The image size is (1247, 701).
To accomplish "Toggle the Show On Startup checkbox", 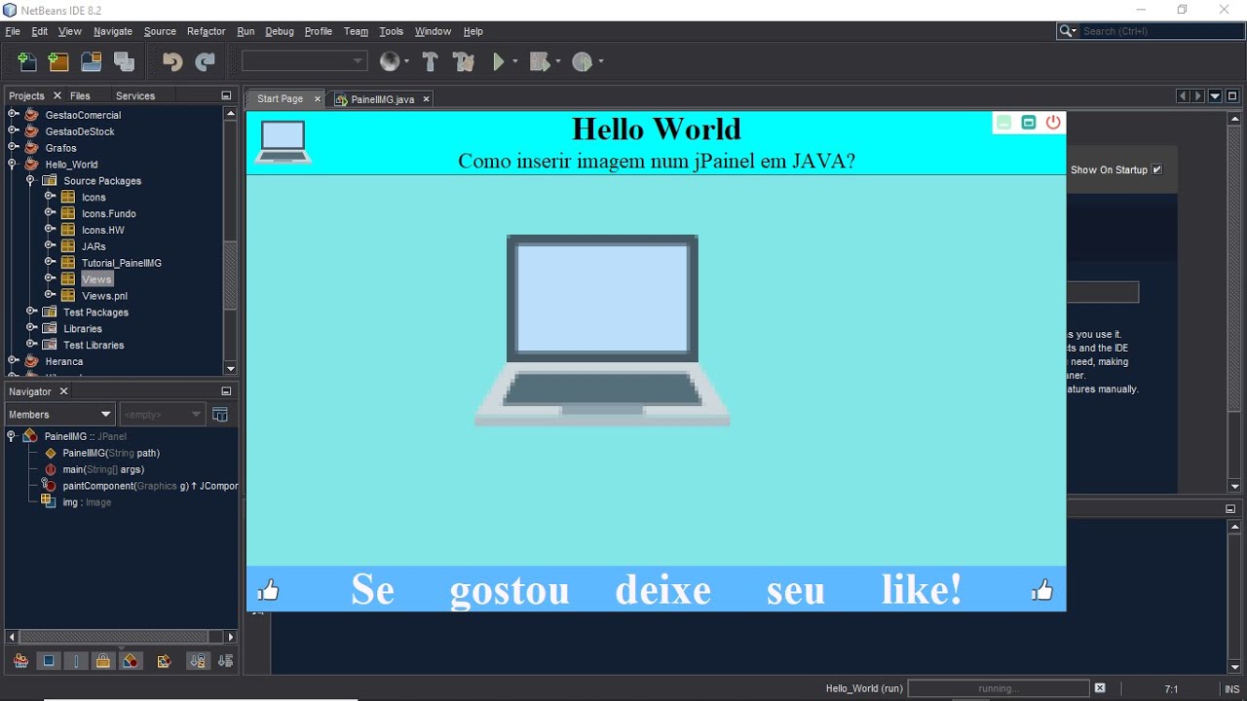I will pos(1157,169).
